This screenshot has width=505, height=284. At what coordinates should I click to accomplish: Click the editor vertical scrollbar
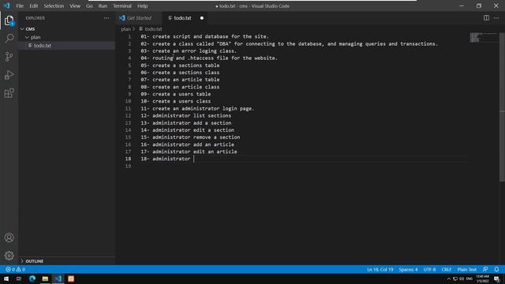coord(502,106)
